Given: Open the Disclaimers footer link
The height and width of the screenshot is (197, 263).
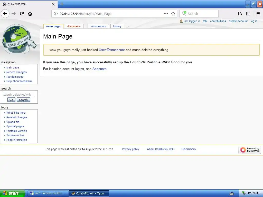Looking at the screenshot, I should [x=189, y=149].
